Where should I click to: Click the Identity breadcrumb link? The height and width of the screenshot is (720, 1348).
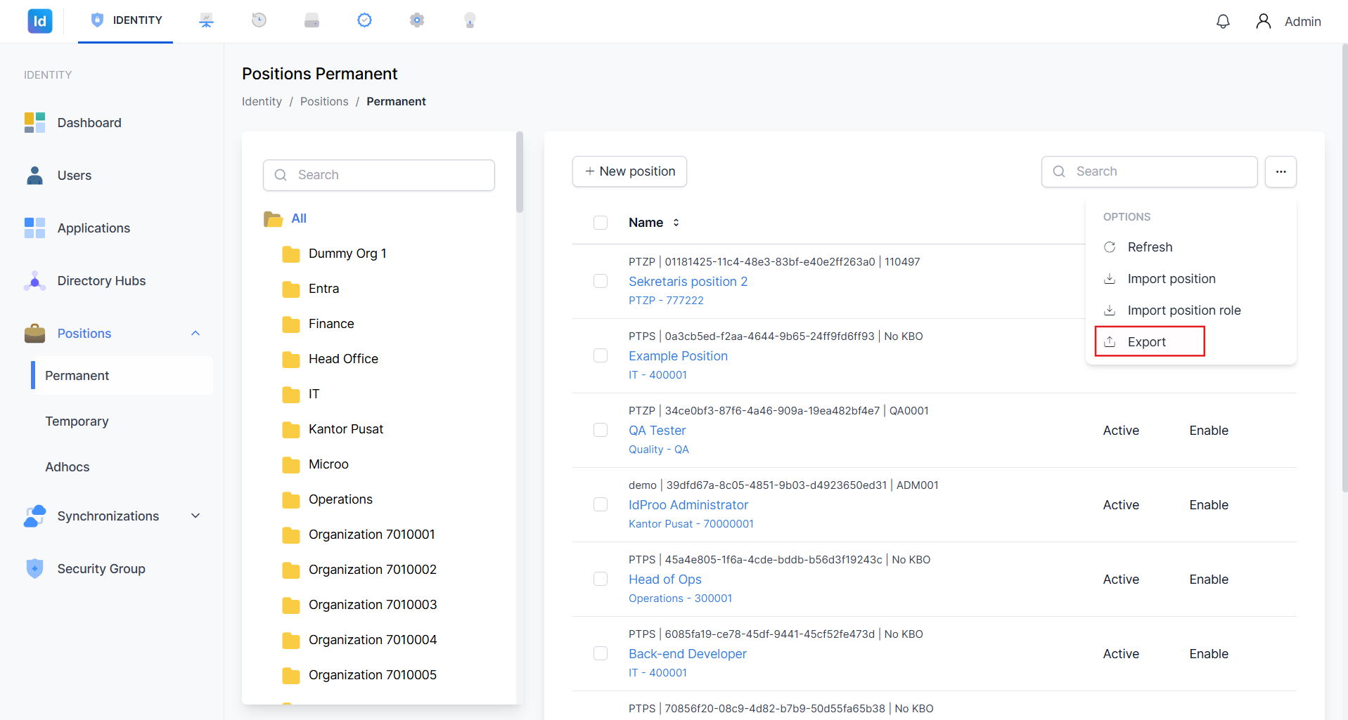(262, 102)
